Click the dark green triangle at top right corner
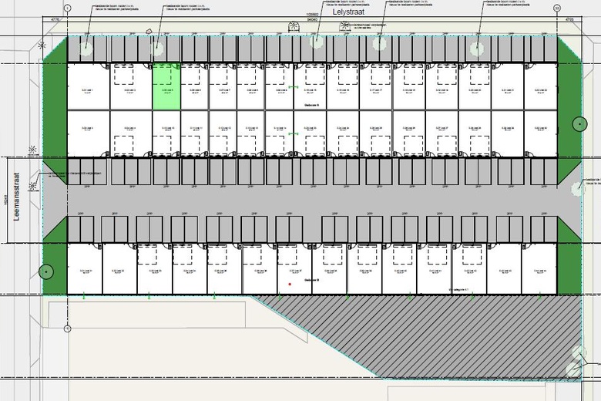This screenshot has height=401, width=601. (x=569, y=49)
